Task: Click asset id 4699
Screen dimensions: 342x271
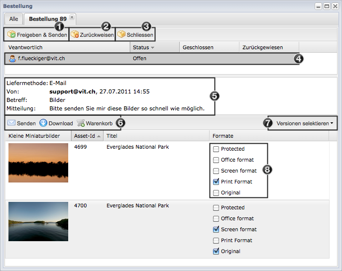Action: click(80, 147)
